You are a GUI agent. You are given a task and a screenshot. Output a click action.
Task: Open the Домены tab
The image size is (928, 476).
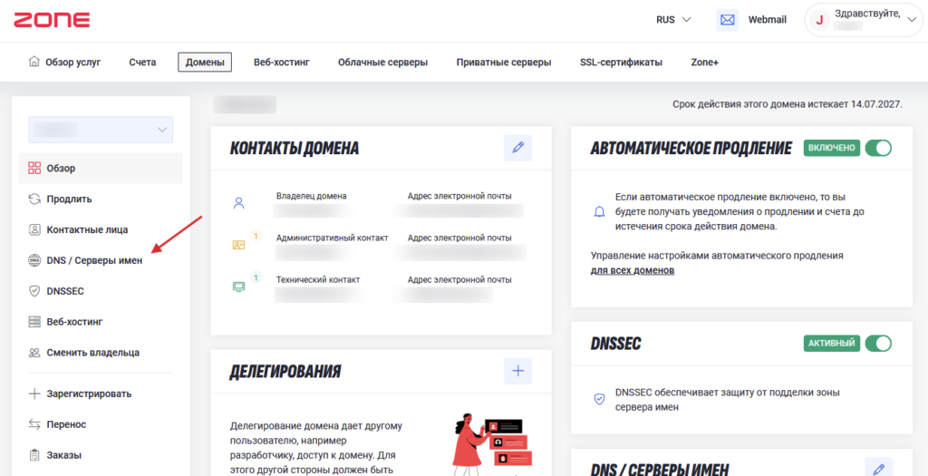[205, 63]
